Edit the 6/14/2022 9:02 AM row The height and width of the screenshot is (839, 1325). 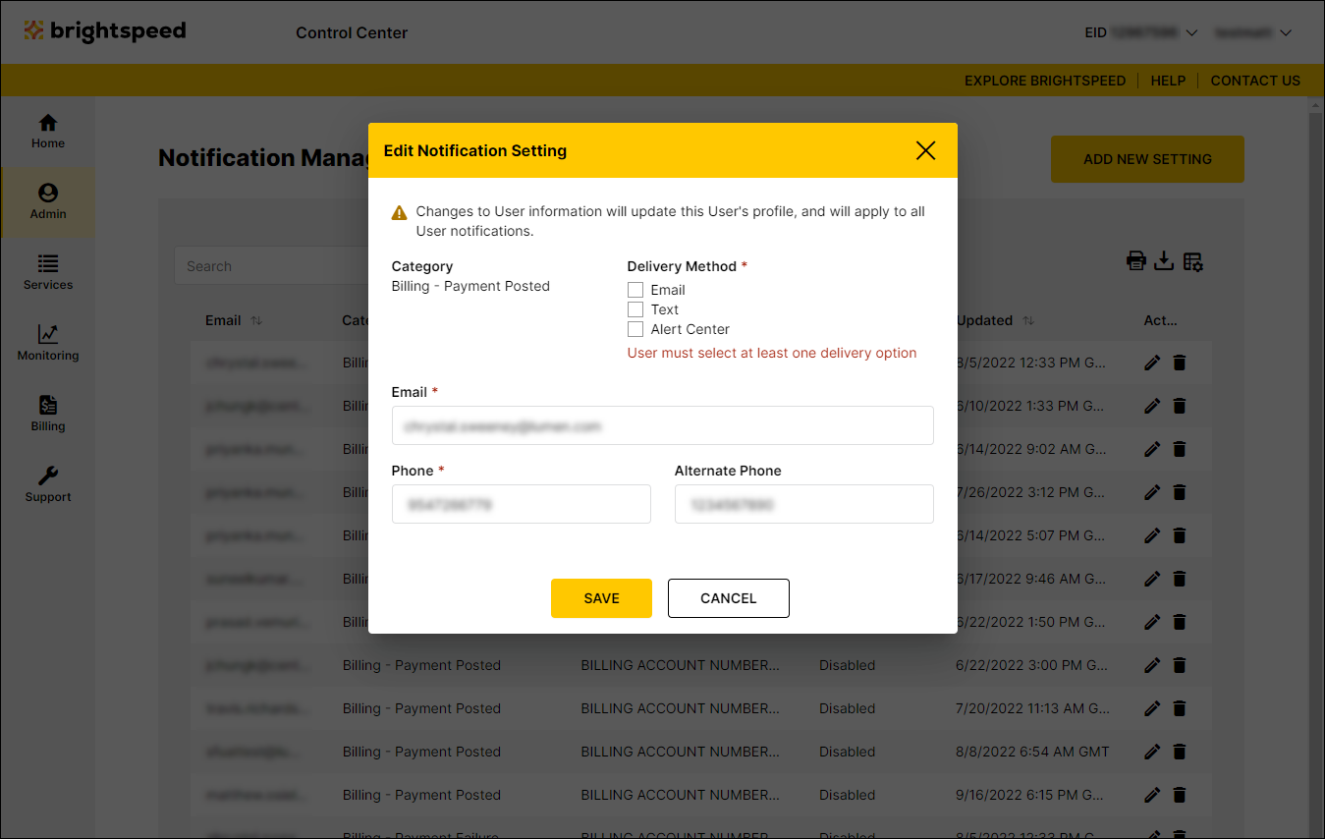pyautogui.click(x=1152, y=449)
